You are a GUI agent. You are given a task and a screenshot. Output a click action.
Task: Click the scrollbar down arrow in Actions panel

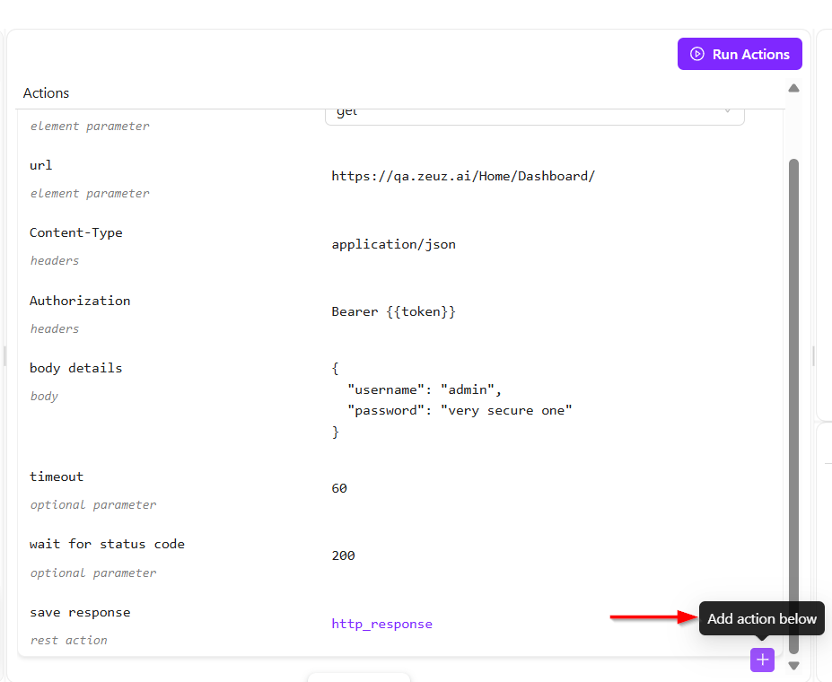click(793, 666)
